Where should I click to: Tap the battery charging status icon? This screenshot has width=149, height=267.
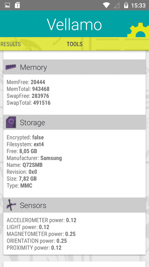click(126, 5)
